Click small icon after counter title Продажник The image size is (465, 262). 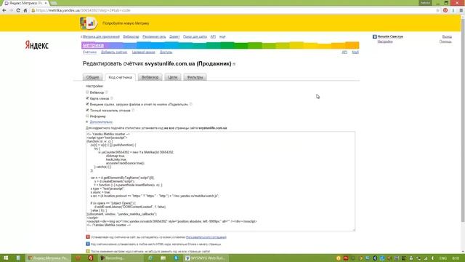pyautogui.click(x=234, y=64)
